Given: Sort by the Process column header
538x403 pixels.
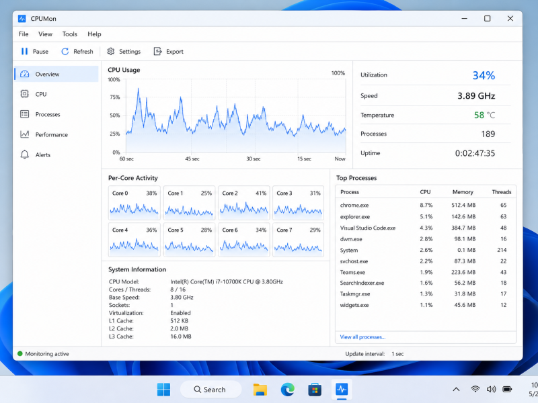Looking at the screenshot, I should pyautogui.click(x=350, y=192).
